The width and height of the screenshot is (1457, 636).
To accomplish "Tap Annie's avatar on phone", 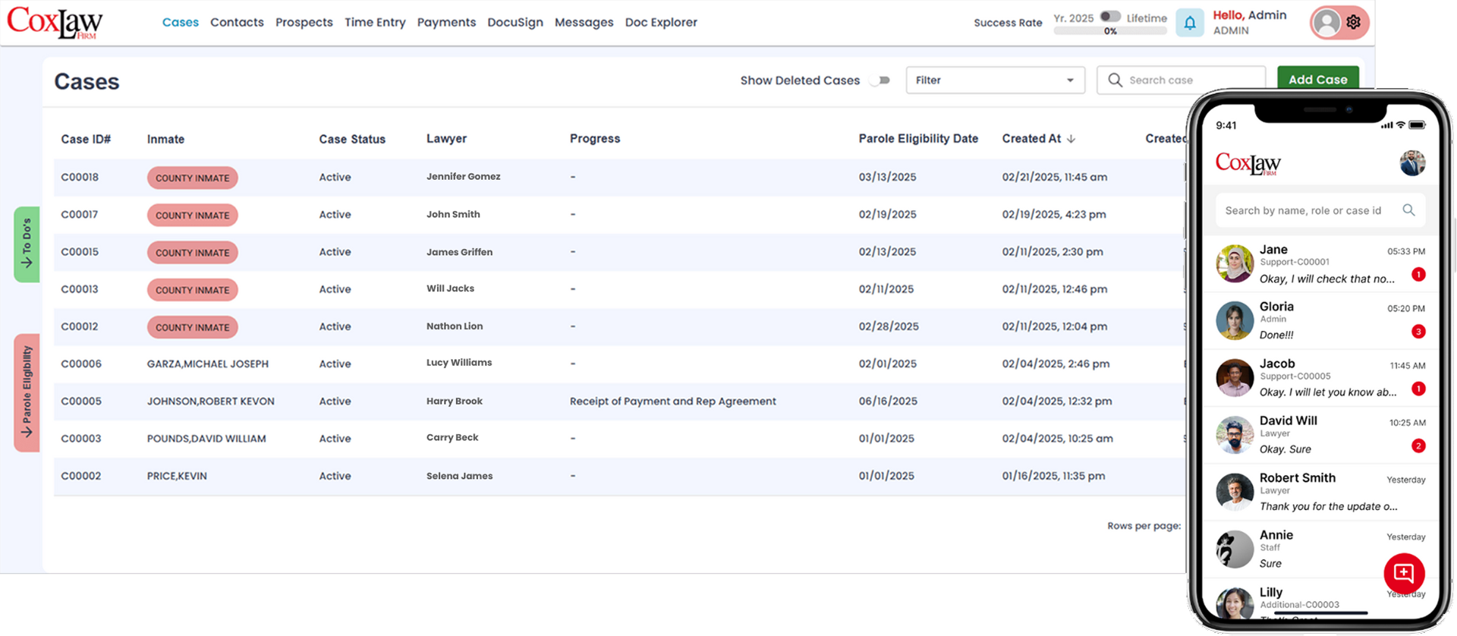I will click(x=1235, y=549).
